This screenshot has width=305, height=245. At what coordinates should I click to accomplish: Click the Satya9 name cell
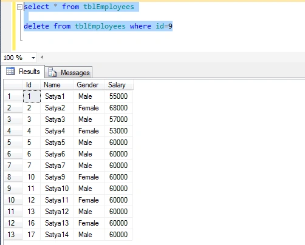coord(57,177)
